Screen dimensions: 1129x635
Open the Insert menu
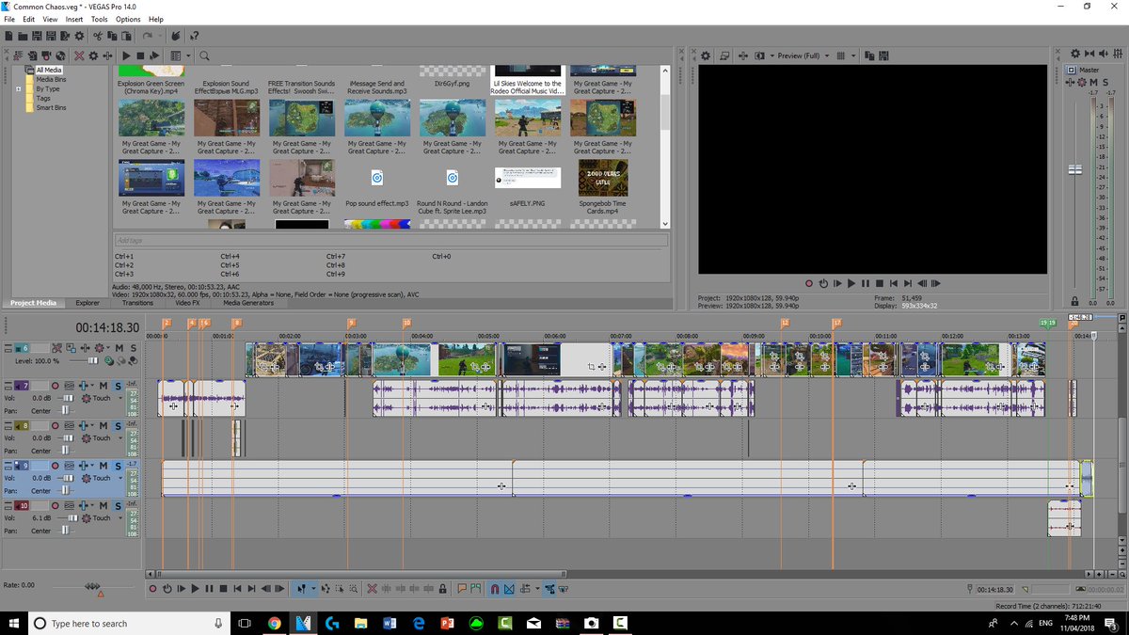point(73,19)
